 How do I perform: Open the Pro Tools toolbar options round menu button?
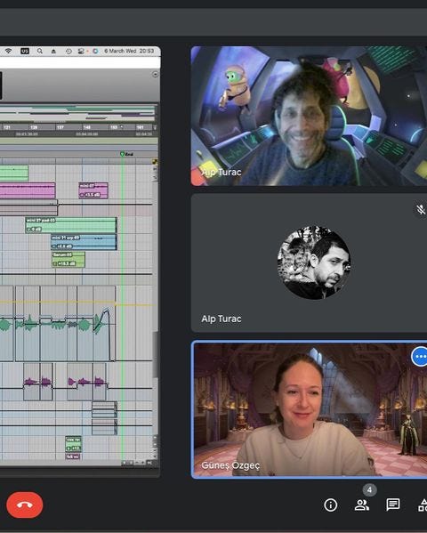click(155, 74)
